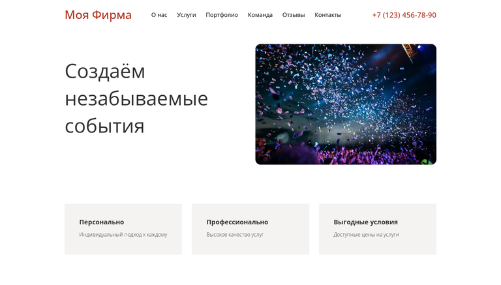Open the Отзывы page link
Image resolution: width=501 pixels, height=285 pixels.
[294, 15]
